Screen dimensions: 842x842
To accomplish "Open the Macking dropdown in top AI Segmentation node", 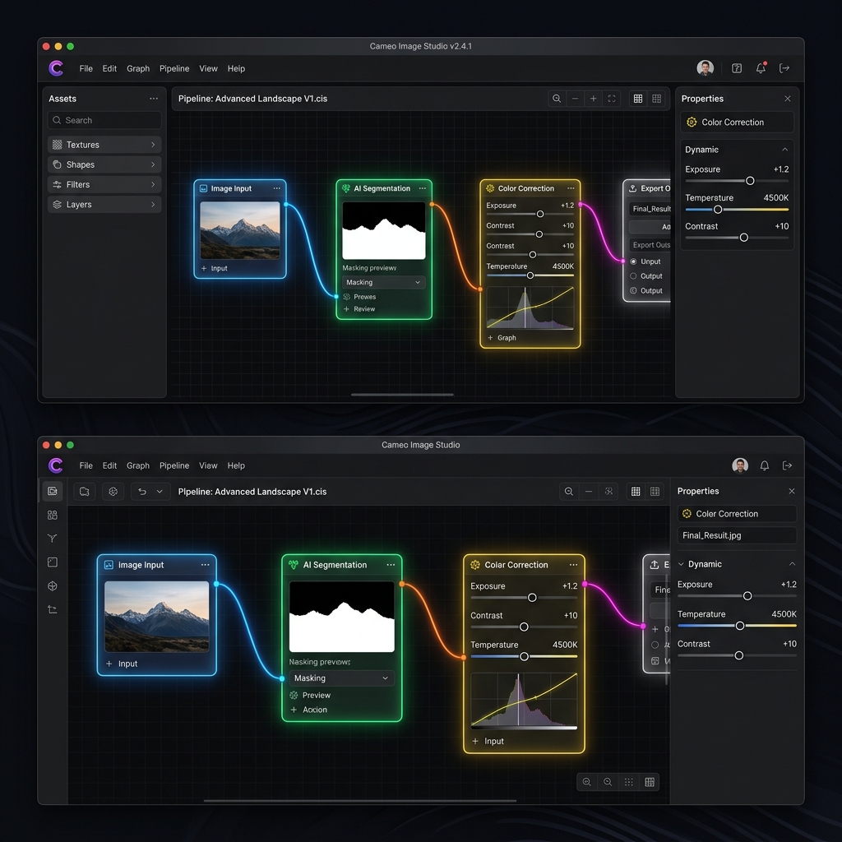I will (x=383, y=283).
